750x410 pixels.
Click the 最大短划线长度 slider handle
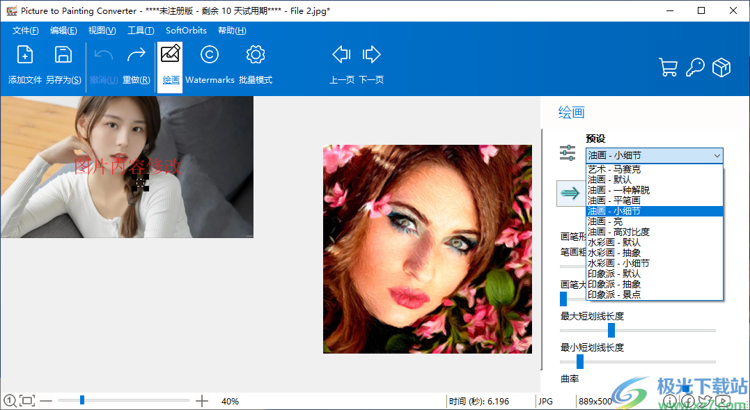(x=611, y=330)
